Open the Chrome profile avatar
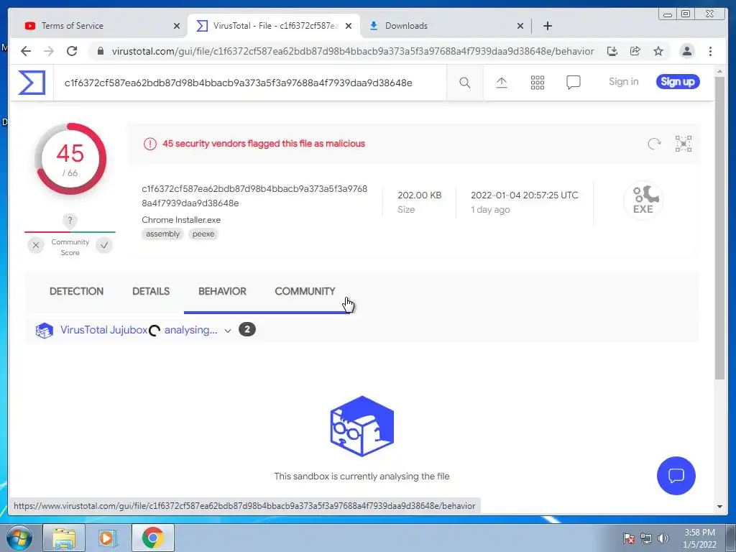This screenshot has width=736, height=552. (x=686, y=51)
